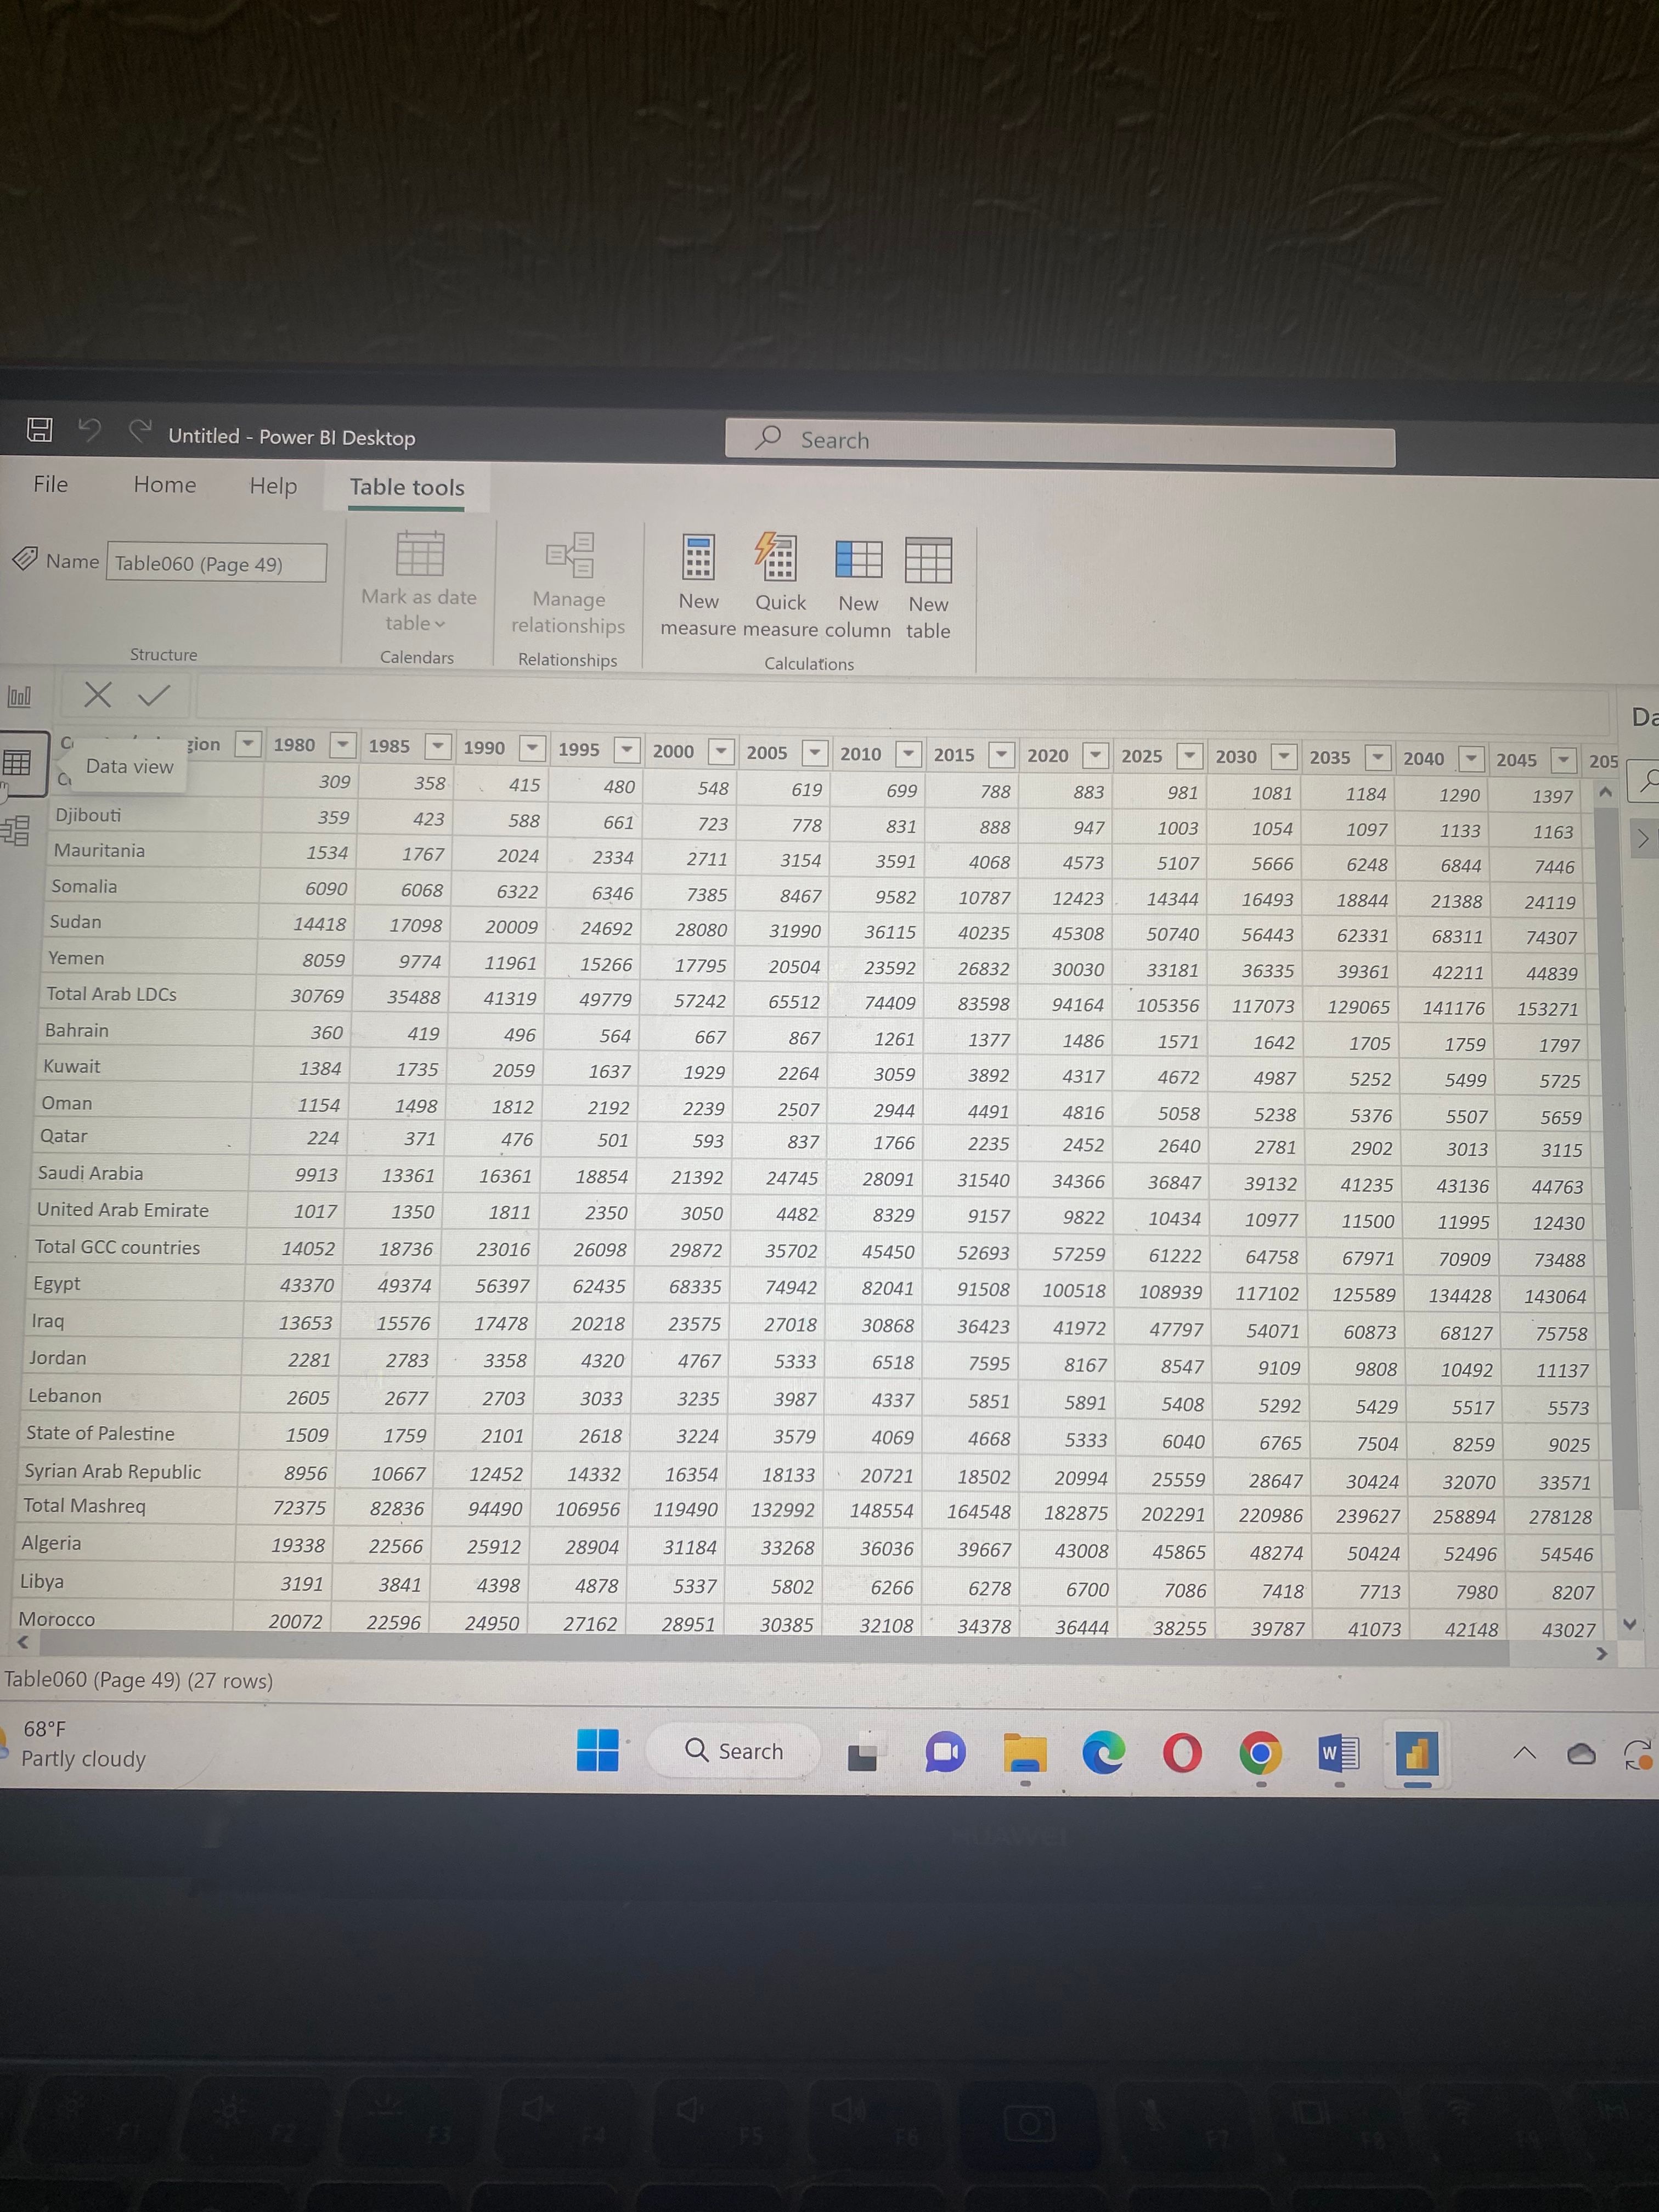
Task: Click the 2020 column header
Action: 1047,755
